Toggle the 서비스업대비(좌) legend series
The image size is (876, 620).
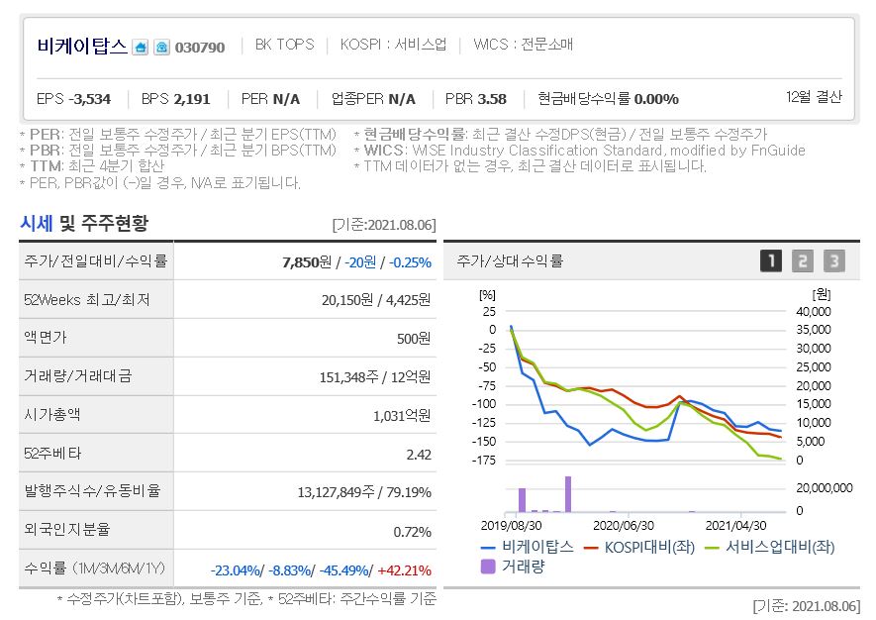point(770,547)
